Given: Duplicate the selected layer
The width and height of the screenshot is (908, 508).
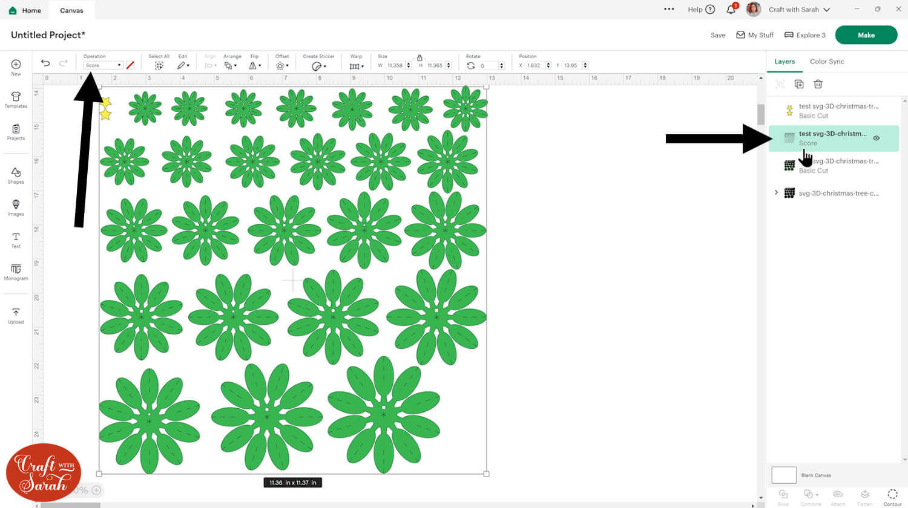Looking at the screenshot, I should [x=799, y=84].
